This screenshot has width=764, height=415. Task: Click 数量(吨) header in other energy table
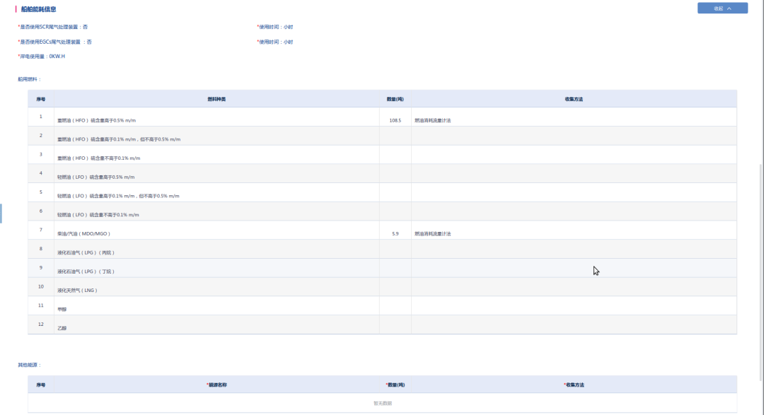coord(395,385)
